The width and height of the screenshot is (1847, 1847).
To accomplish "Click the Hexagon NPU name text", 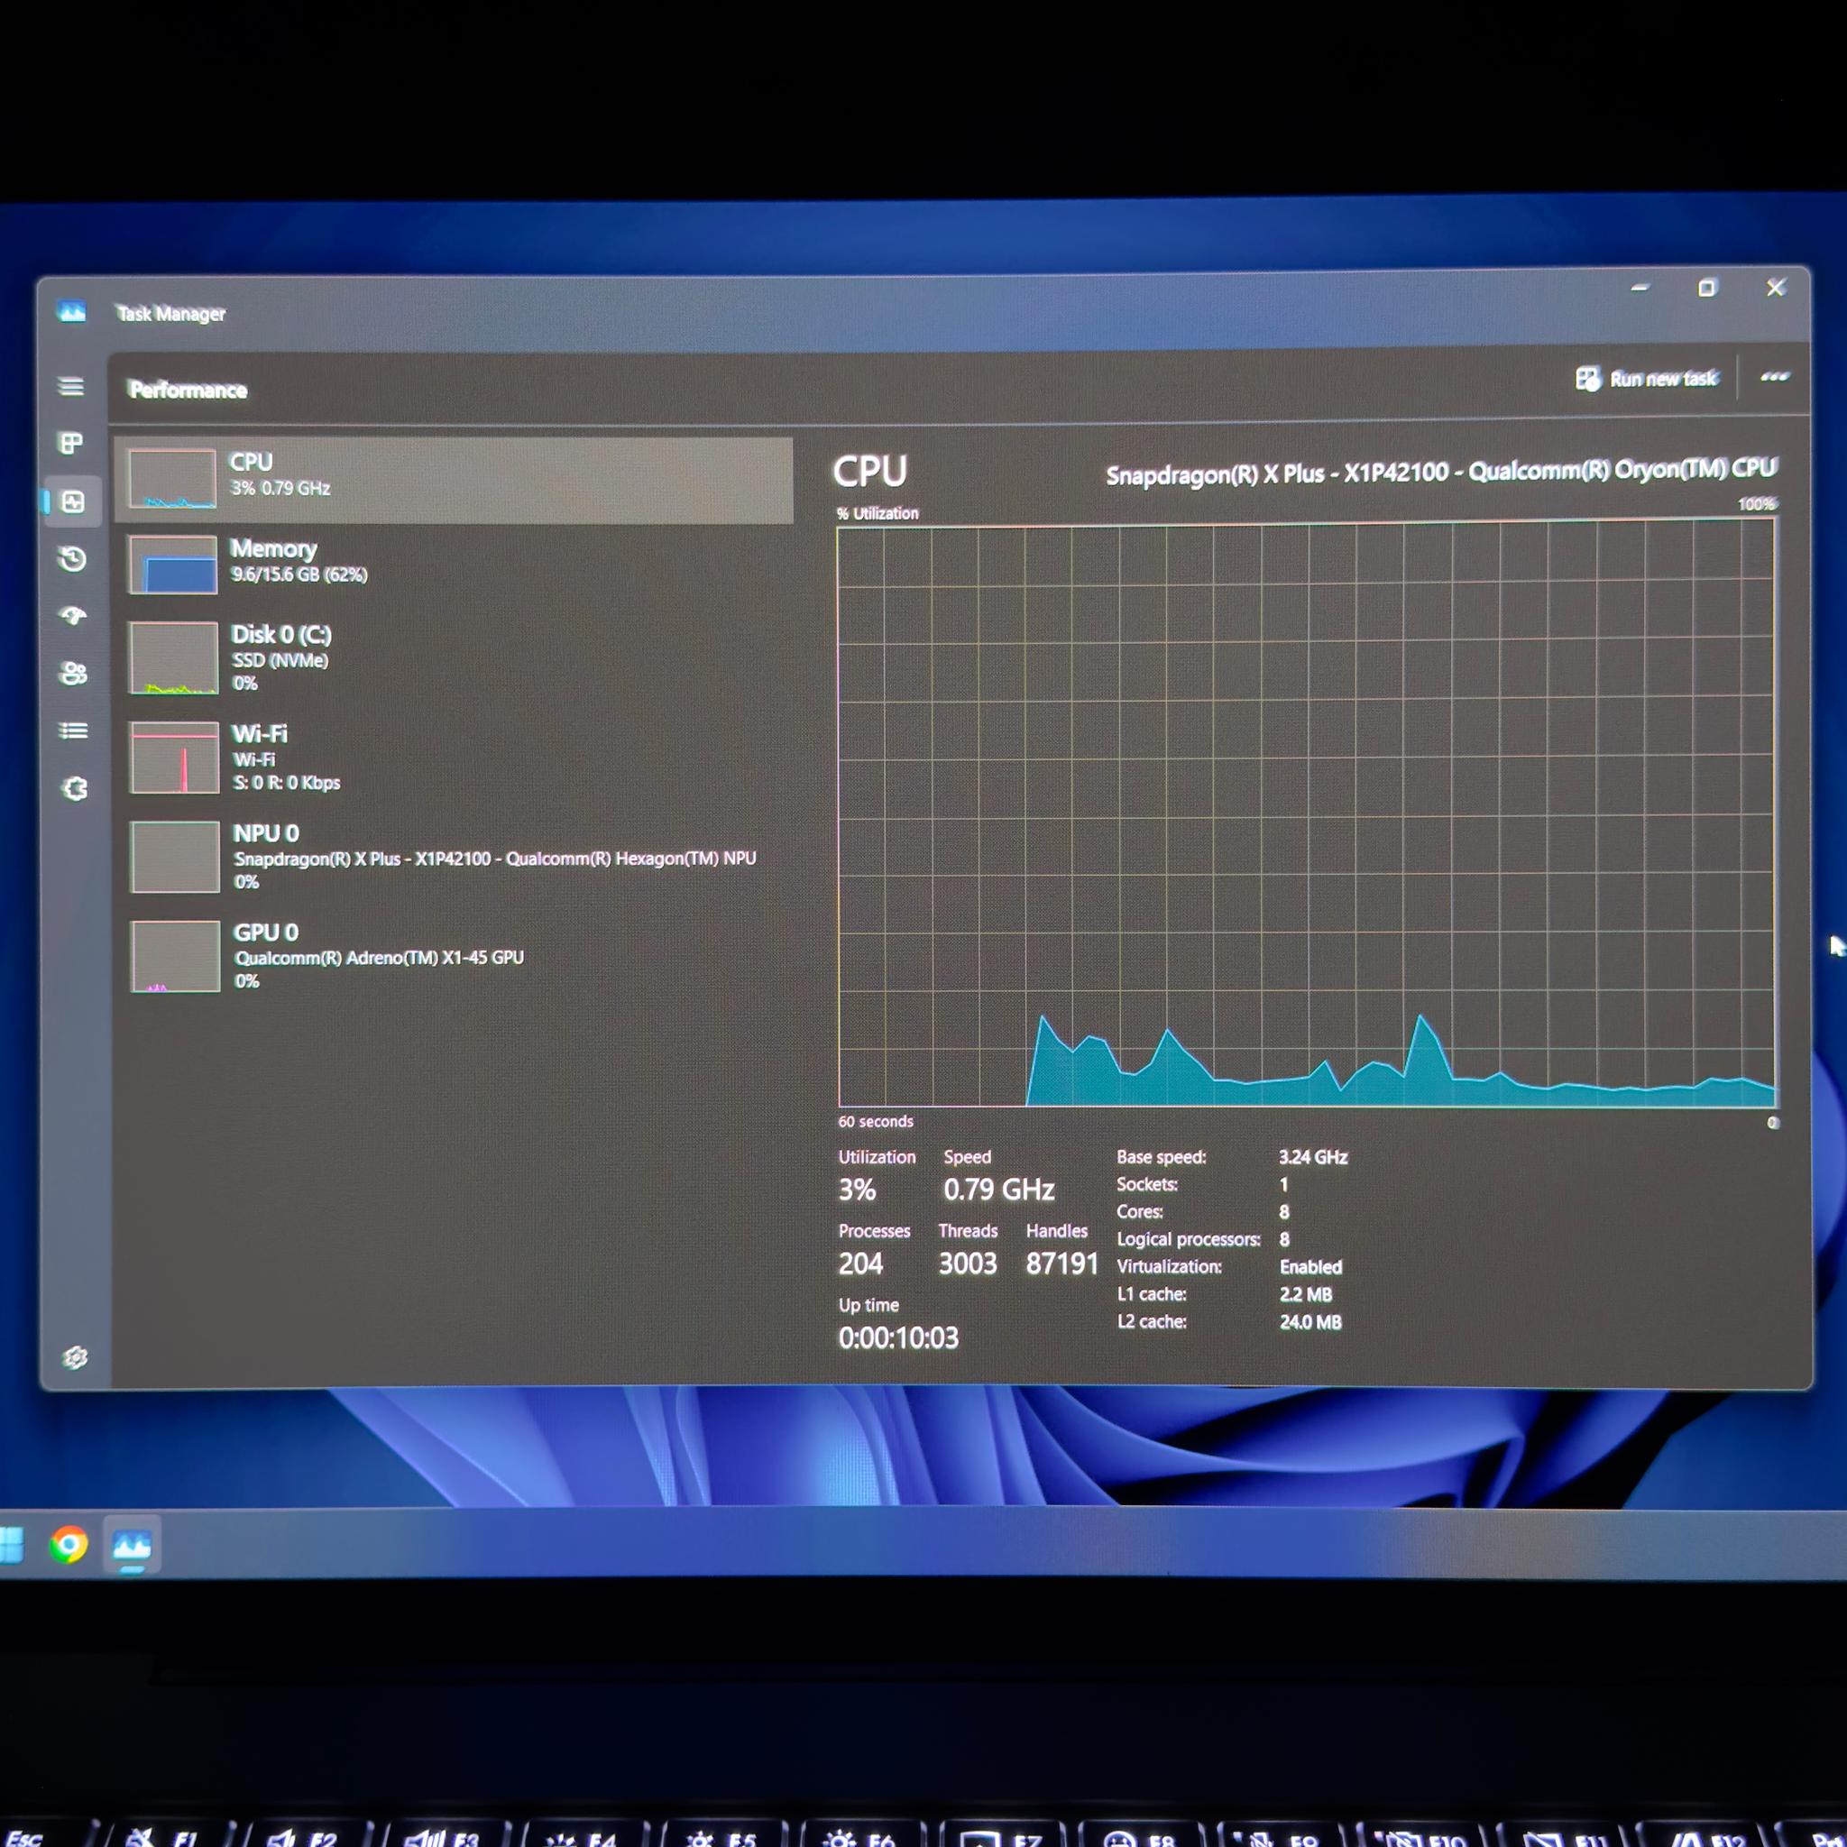I will [495, 859].
